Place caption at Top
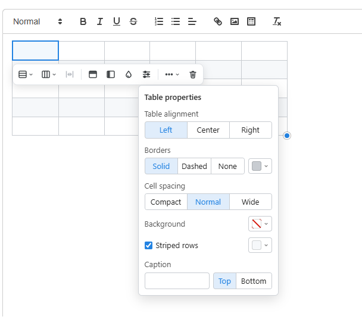 click(224, 281)
